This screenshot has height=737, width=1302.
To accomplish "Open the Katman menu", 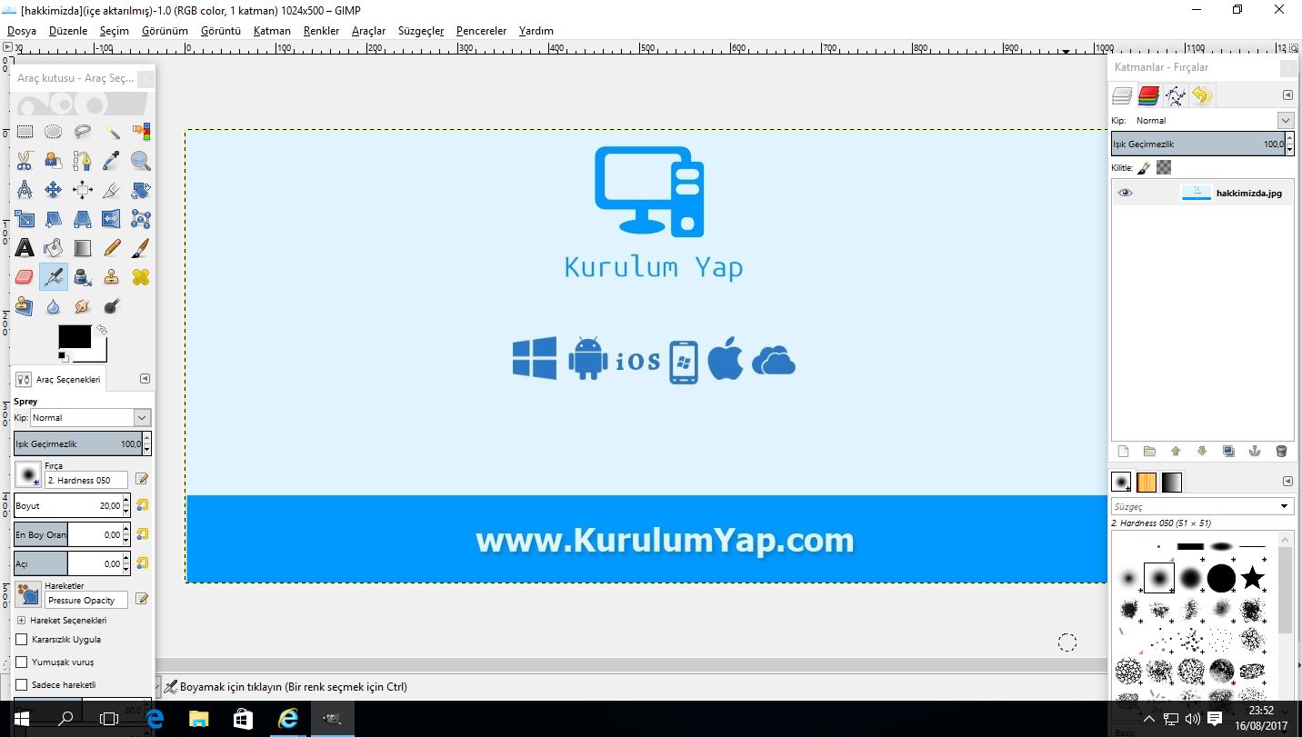I will [x=272, y=31].
